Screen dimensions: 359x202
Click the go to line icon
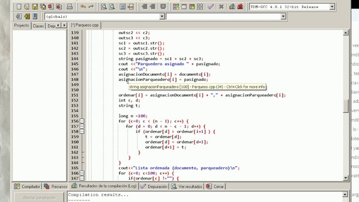(x=131, y=7)
